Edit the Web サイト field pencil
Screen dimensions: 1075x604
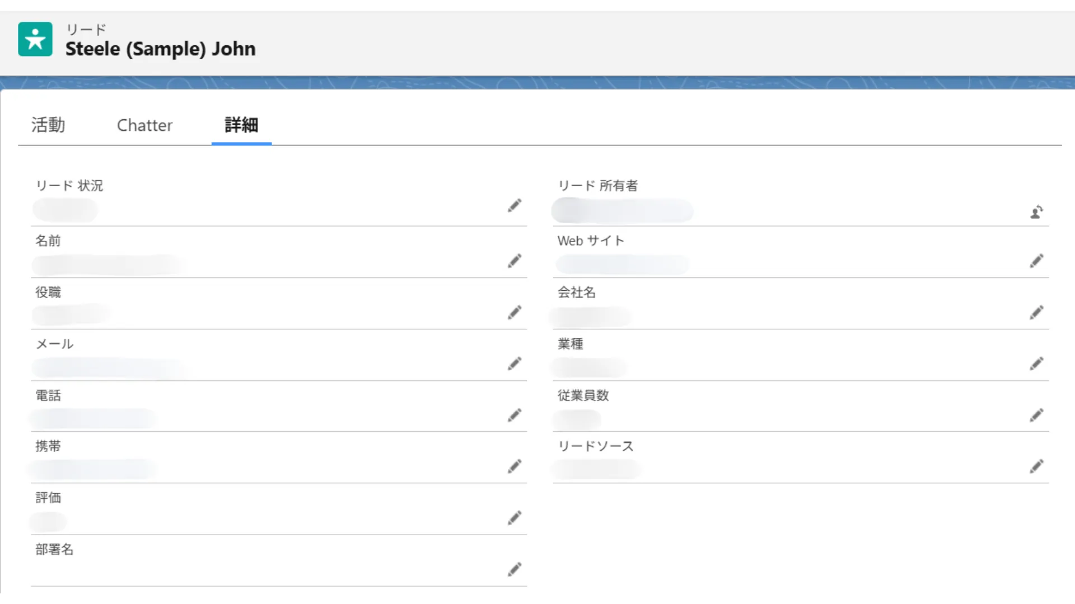(x=1036, y=261)
